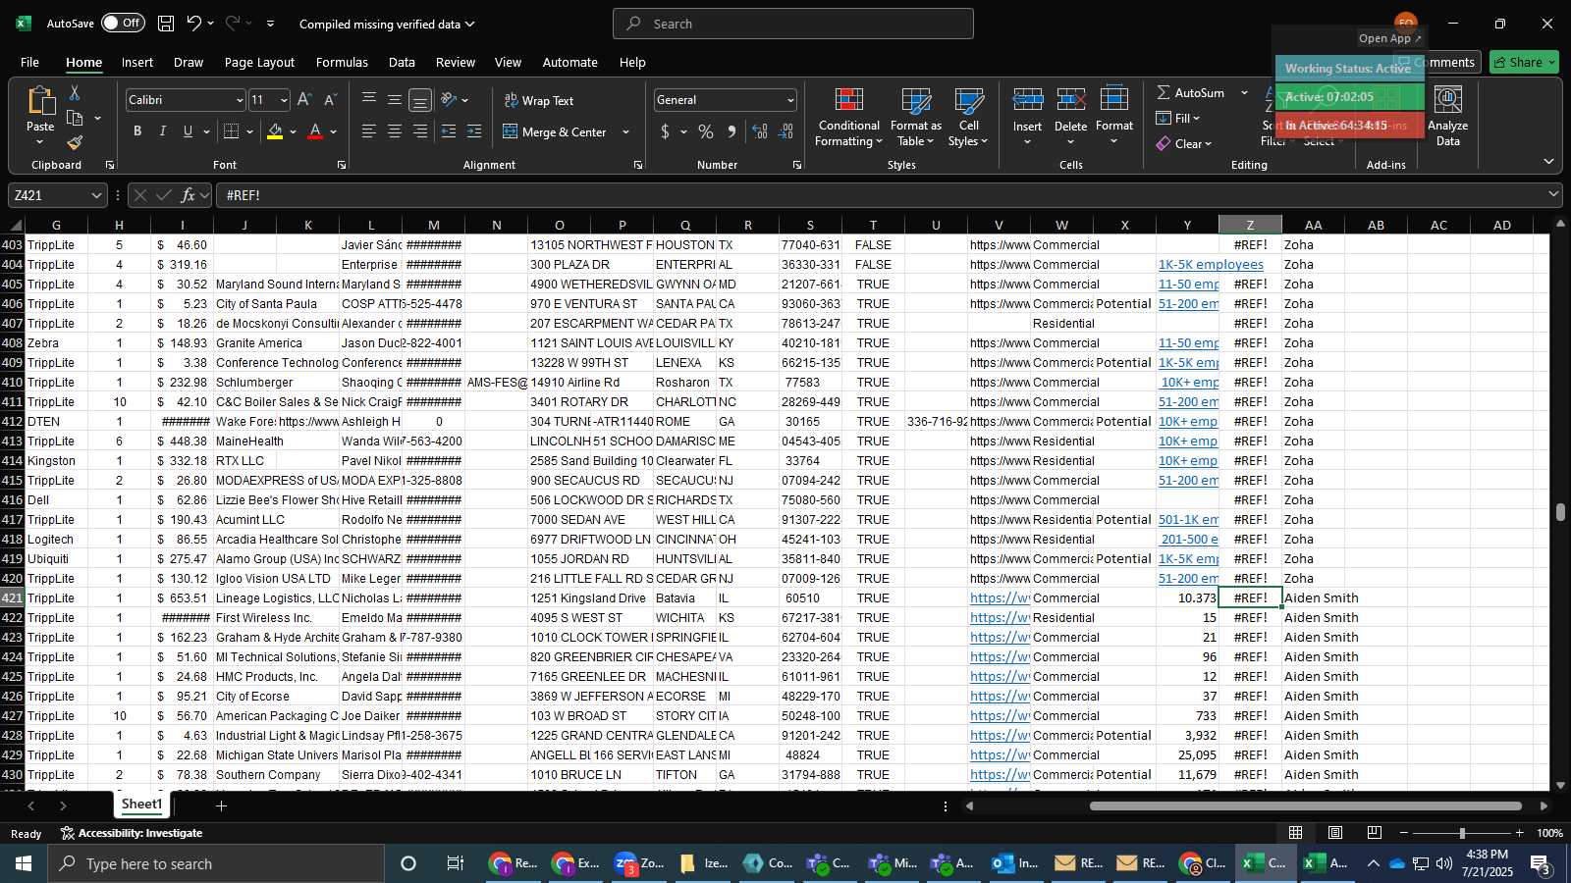1571x883 pixels.
Task: Click the Increase Indent icon
Action: click(x=474, y=131)
